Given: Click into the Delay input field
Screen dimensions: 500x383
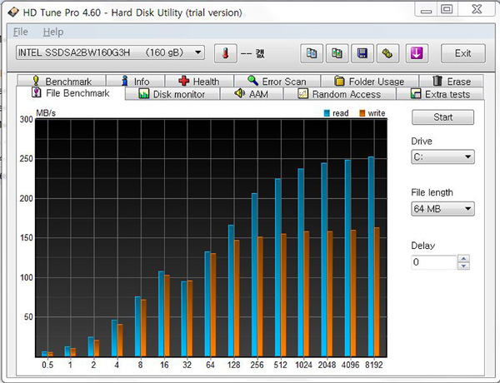Looking at the screenshot, I should (434, 262).
